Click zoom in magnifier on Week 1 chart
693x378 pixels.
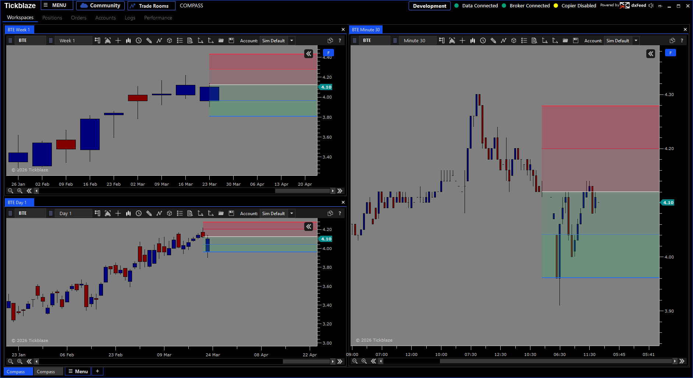[20, 191]
